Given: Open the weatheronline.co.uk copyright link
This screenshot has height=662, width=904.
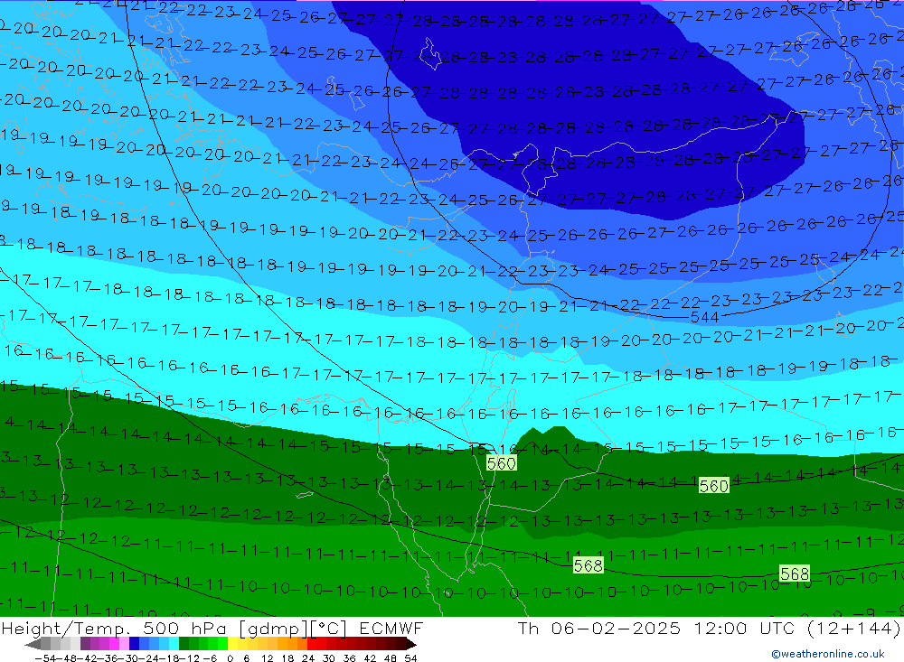Looking at the screenshot, I should (827, 654).
